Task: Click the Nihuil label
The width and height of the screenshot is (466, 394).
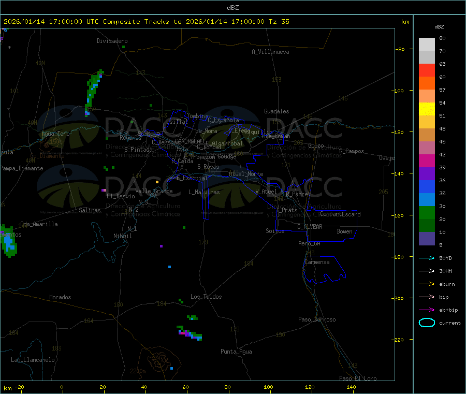Action: pos(122,236)
